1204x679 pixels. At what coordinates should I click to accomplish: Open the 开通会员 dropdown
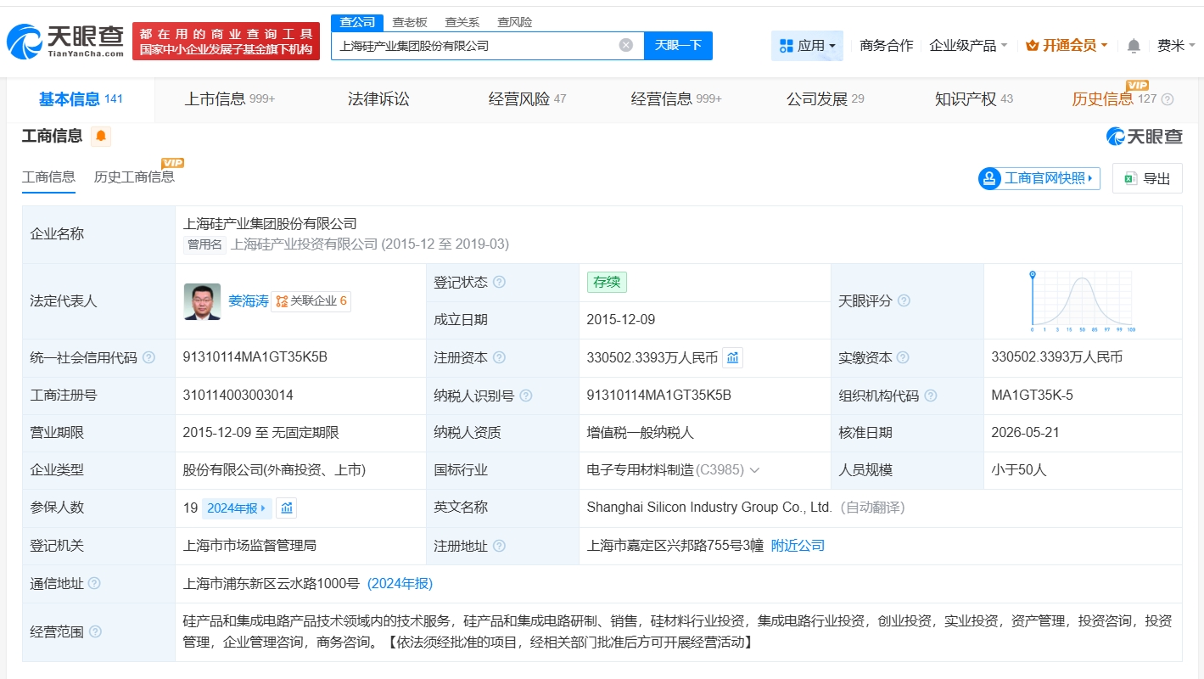(1067, 46)
